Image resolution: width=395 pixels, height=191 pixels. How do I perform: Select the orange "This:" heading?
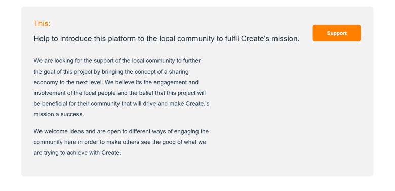pyautogui.click(x=42, y=24)
